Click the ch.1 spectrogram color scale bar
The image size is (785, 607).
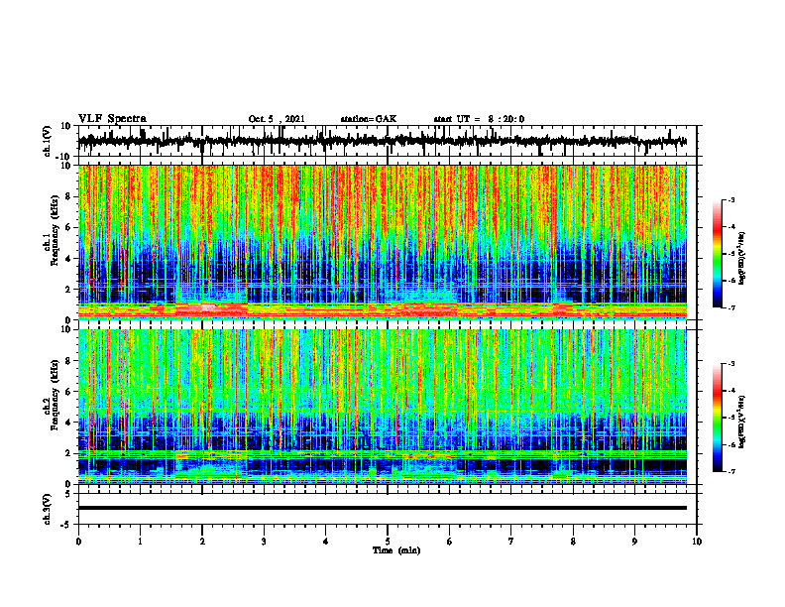(717, 254)
